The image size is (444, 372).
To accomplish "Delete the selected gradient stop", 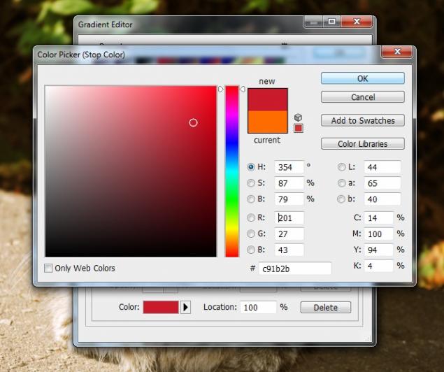I will [325, 308].
